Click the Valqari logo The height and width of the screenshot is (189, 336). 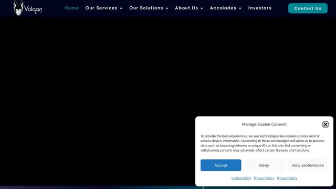point(28,8)
